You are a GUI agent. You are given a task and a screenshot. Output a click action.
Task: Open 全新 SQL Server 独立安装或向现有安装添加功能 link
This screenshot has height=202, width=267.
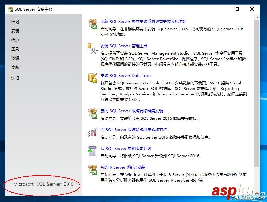click(x=143, y=22)
